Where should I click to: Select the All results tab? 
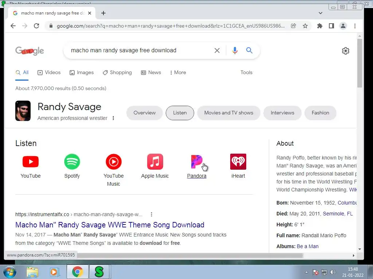coord(22,72)
